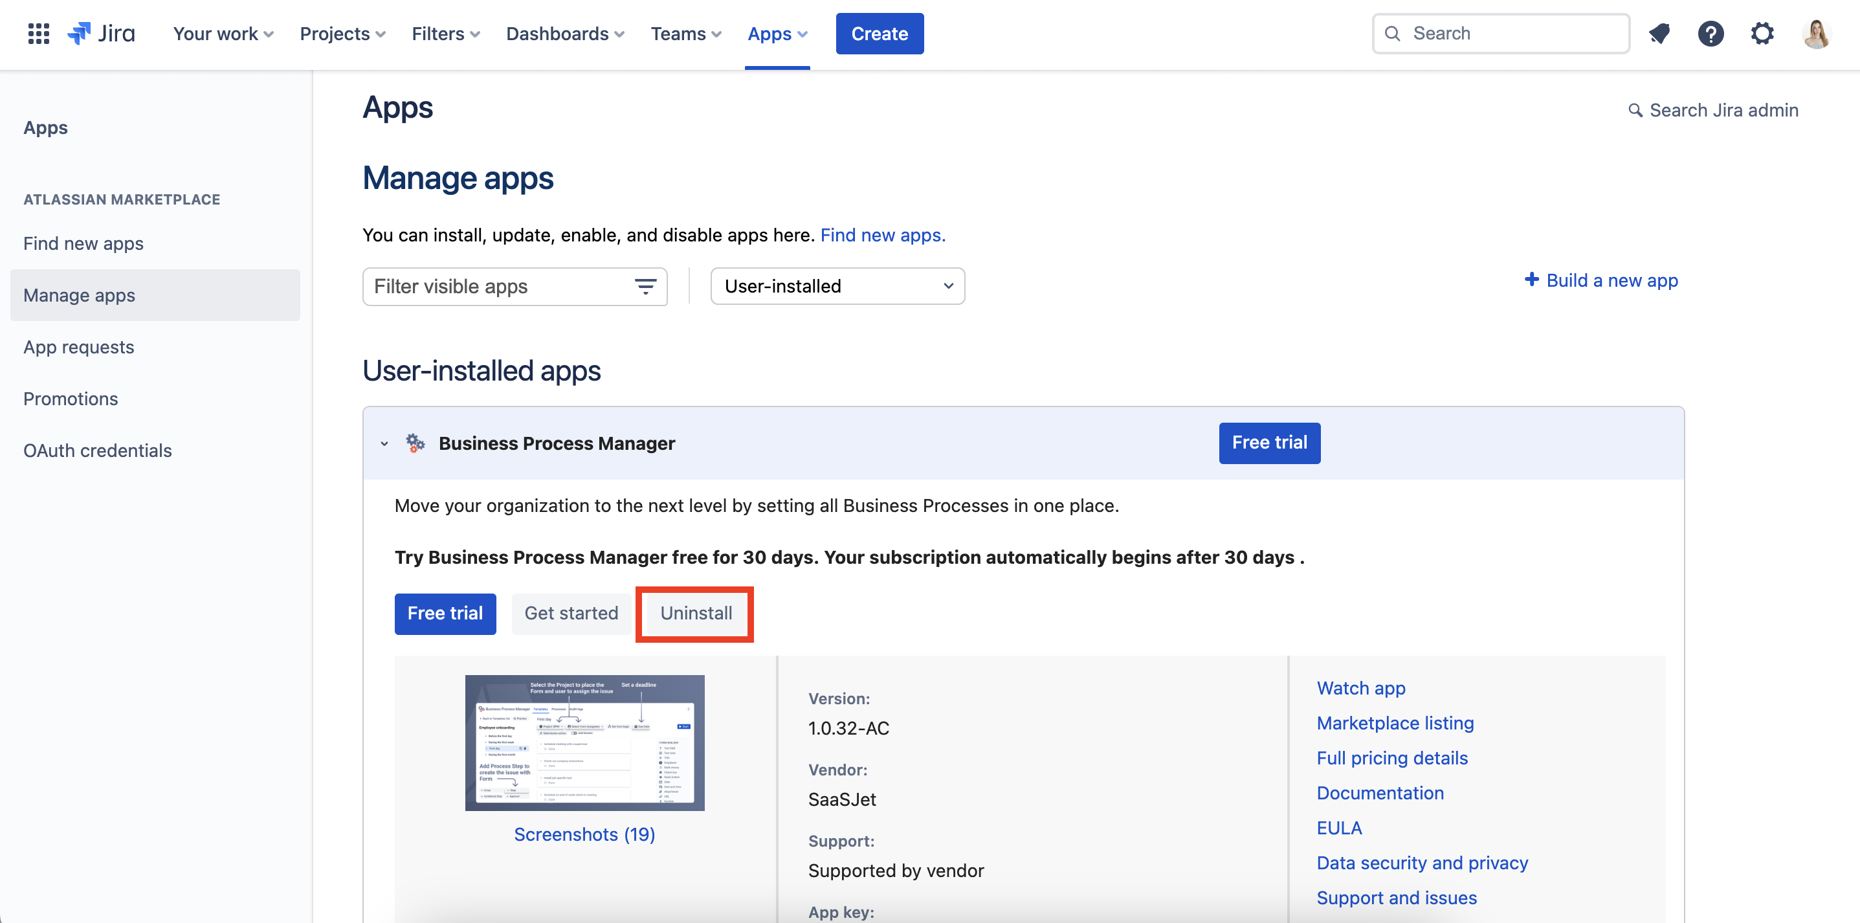Open the app switcher grid icon
The height and width of the screenshot is (923, 1860).
point(38,33)
